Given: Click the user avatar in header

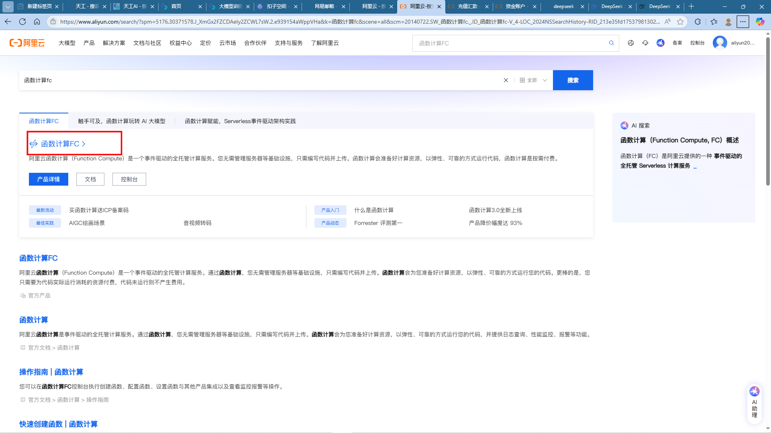Looking at the screenshot, I should click(720, 43).
